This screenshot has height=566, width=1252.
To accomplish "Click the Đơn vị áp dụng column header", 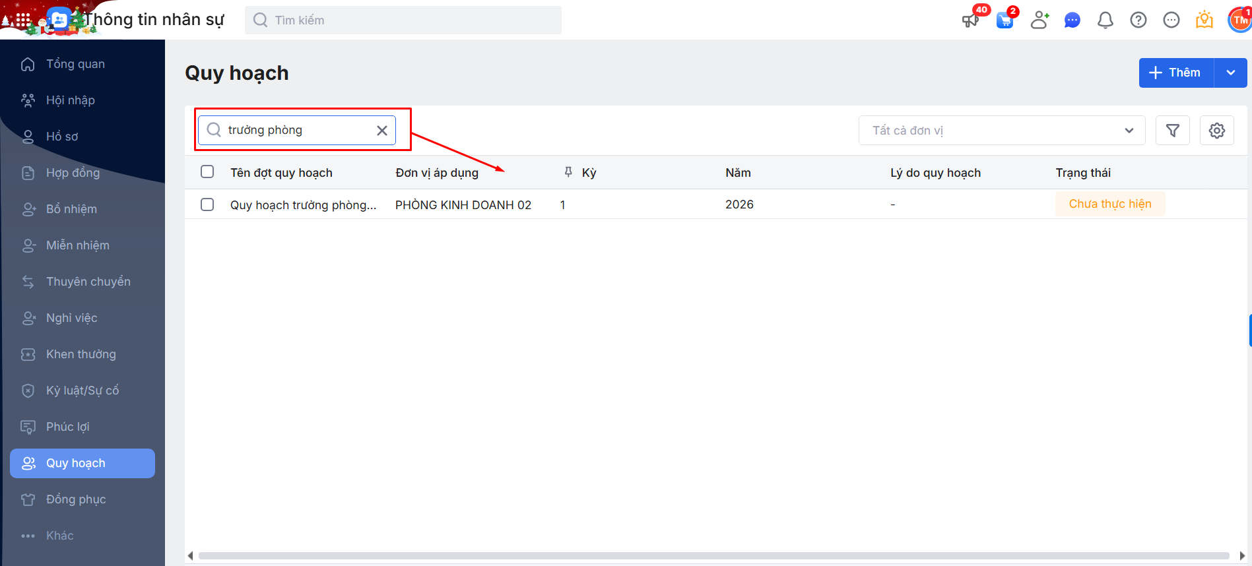I will (437, 173).
